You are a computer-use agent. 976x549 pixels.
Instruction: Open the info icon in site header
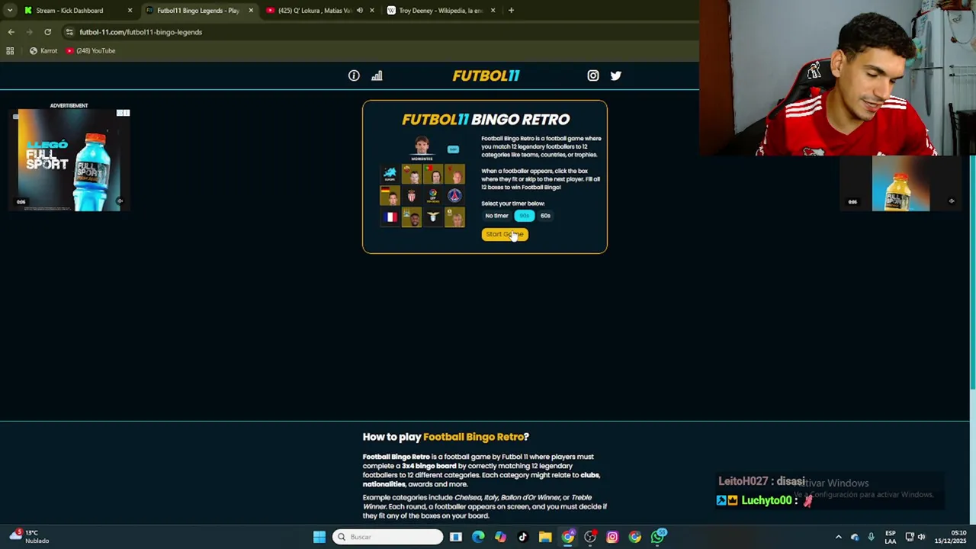pyautogui.click(x=354, y=75)
